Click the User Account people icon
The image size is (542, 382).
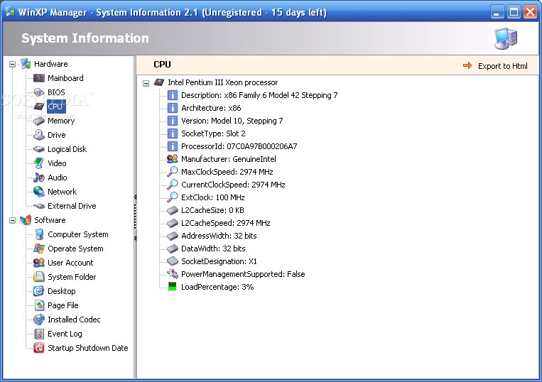point(38,263)
